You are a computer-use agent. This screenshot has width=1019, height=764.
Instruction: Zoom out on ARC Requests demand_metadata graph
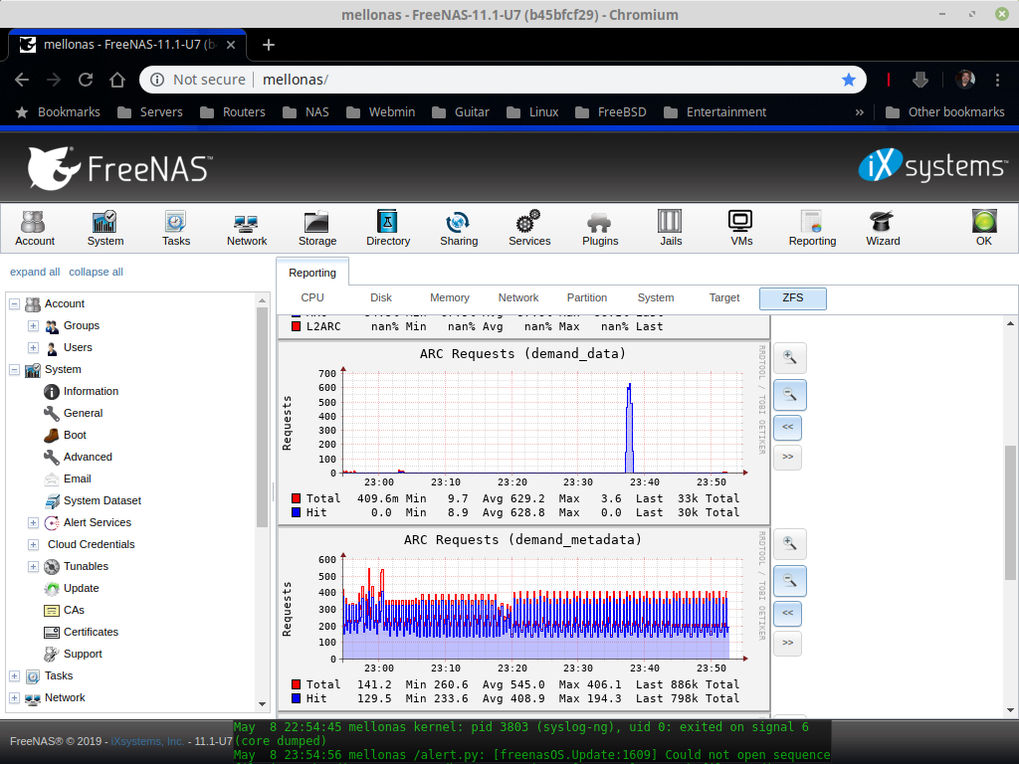click(789, 581)
